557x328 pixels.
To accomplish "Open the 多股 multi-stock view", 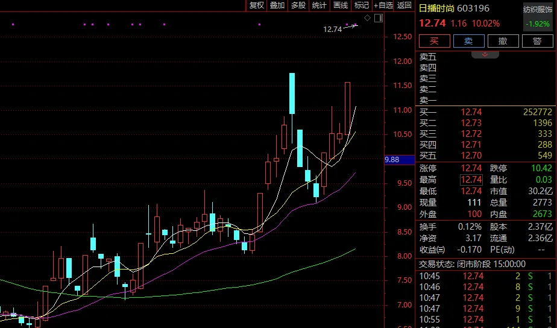I will (x=298, y=5).
